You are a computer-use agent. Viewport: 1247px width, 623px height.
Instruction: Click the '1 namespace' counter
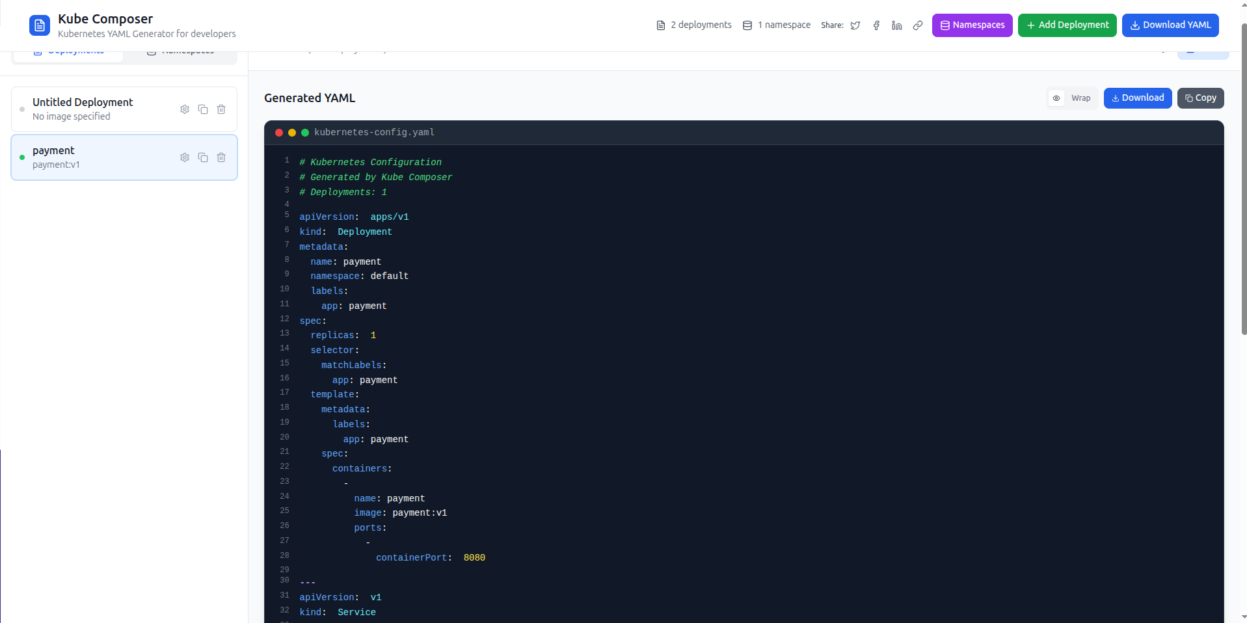point(777,25)
